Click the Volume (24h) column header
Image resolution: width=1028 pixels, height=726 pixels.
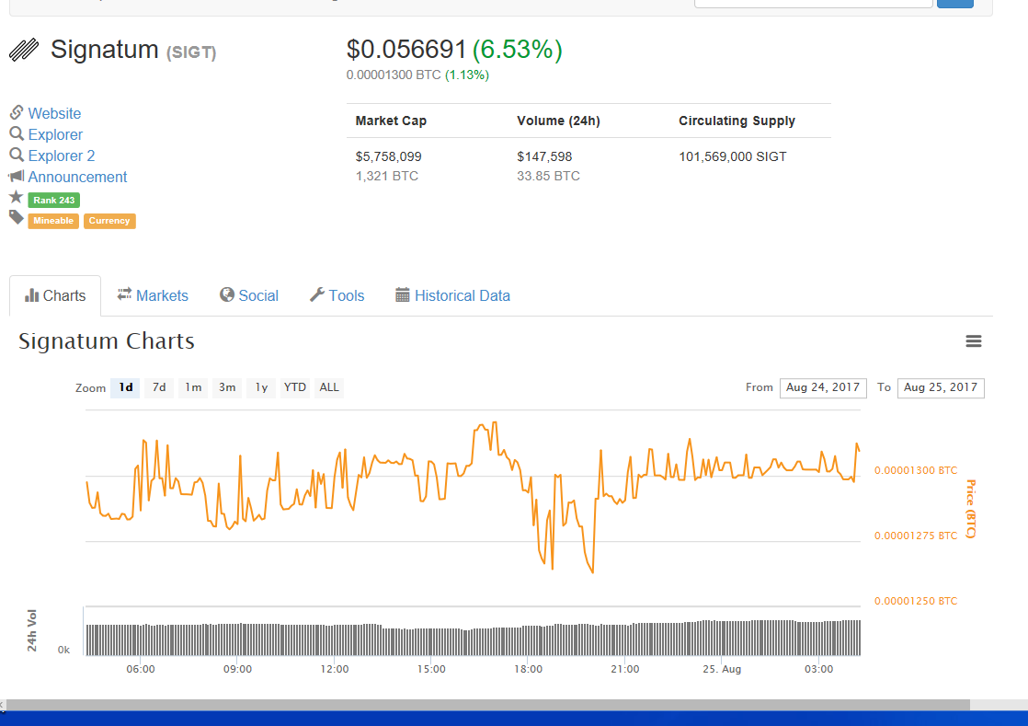pos(558,121)
